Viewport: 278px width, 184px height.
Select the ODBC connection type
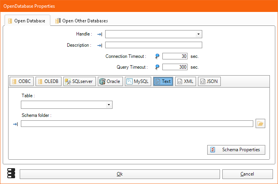tap(22, 81)
